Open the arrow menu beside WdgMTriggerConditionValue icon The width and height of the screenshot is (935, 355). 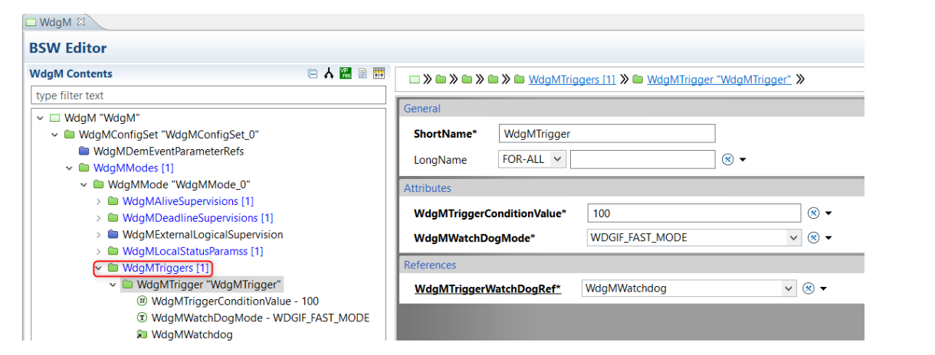828,214
